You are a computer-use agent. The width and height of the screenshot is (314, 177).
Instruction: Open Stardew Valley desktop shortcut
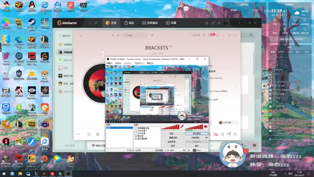(71, 161)
